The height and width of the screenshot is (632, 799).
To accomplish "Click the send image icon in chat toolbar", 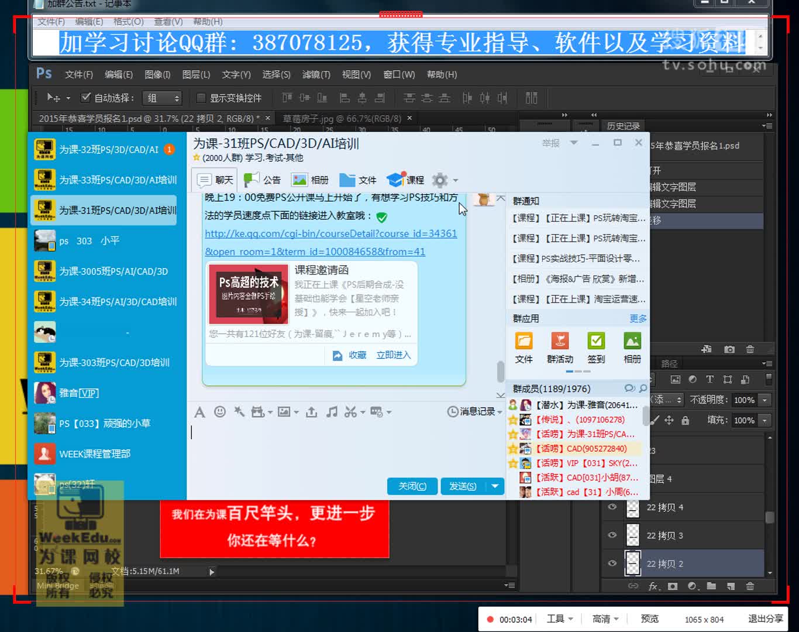I will tap(284, 412).
